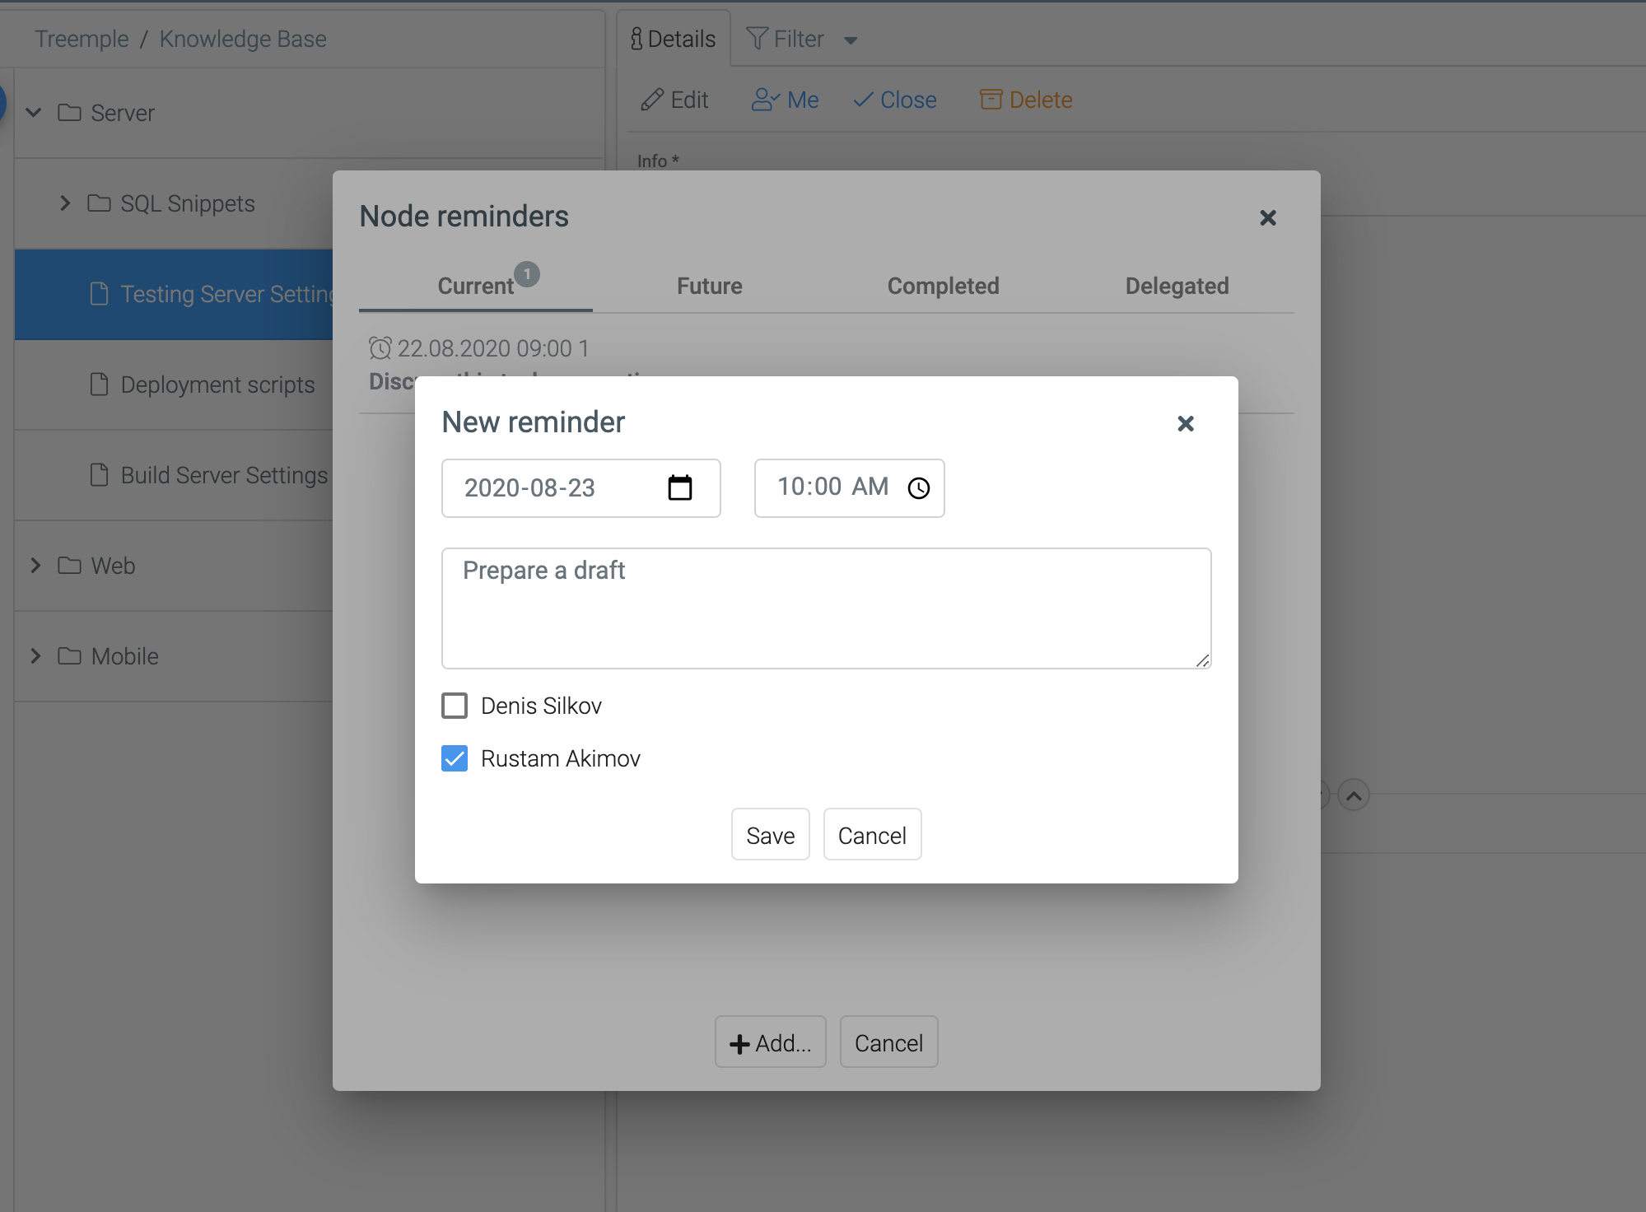1646x1212 pixels.
Task: Cancel the New reminder dialog
Action: coord(872,835)
